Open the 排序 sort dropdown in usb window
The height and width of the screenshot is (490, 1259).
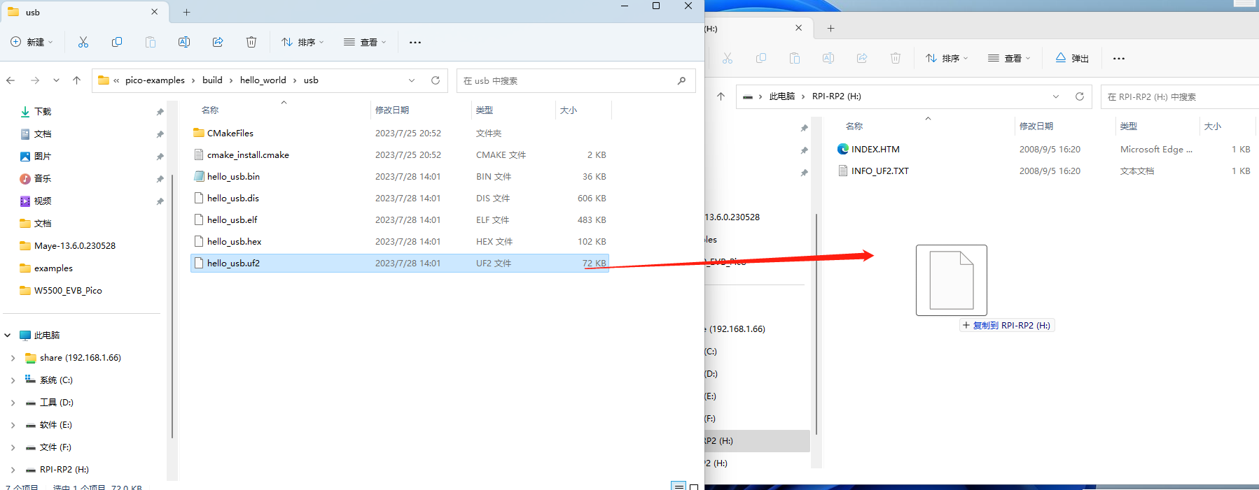[302, 43]
